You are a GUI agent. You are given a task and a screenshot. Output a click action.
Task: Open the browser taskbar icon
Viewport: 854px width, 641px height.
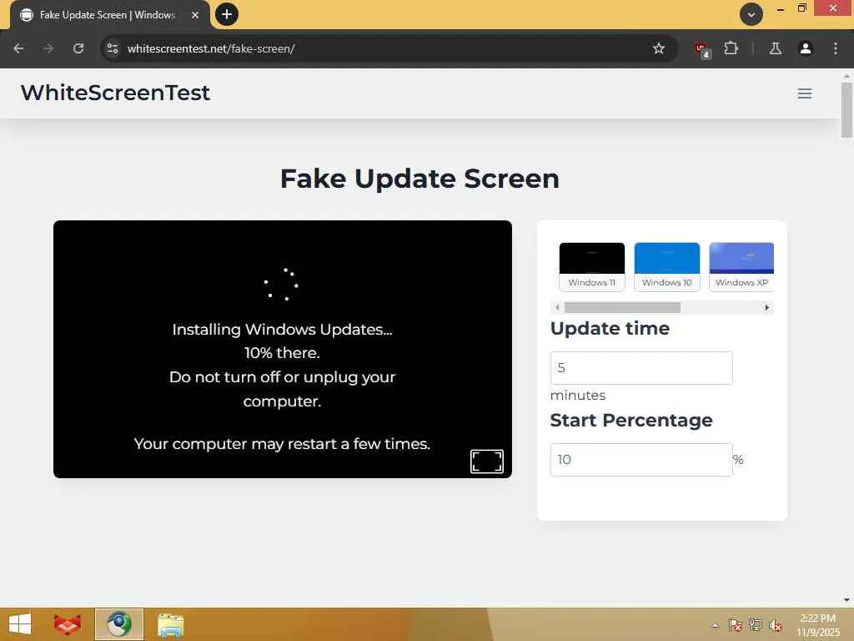point(119,624)
